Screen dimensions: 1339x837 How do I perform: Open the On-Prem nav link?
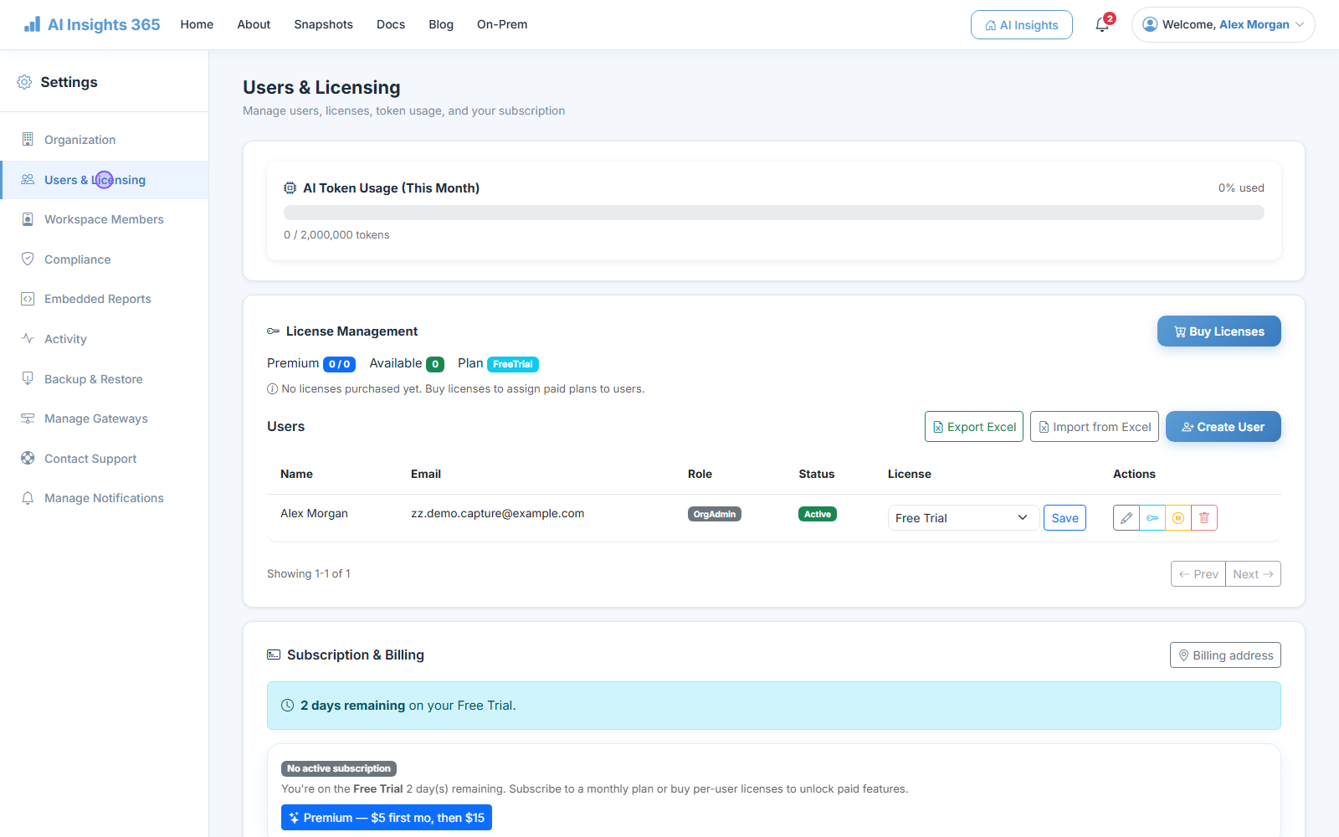pos(502,24)
